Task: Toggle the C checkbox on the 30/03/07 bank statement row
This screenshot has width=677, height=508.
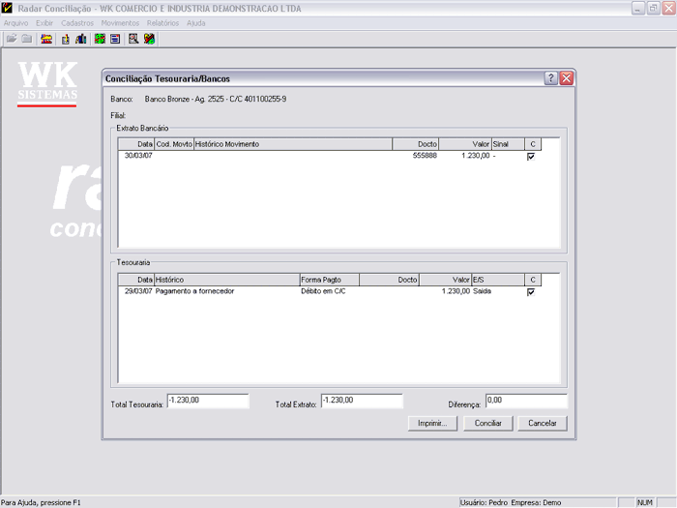Action: 530,156
